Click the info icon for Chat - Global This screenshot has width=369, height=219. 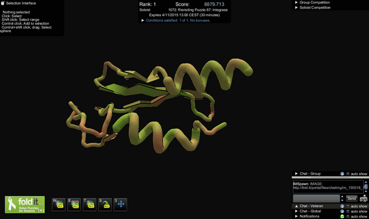tap(342, 212)
